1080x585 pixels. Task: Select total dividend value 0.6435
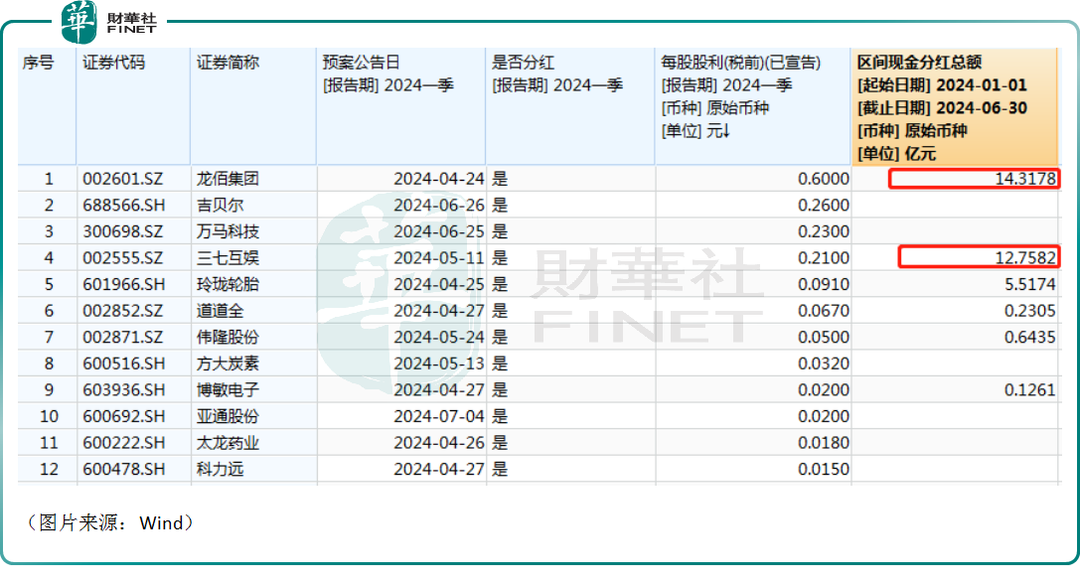coord(1029,338)
